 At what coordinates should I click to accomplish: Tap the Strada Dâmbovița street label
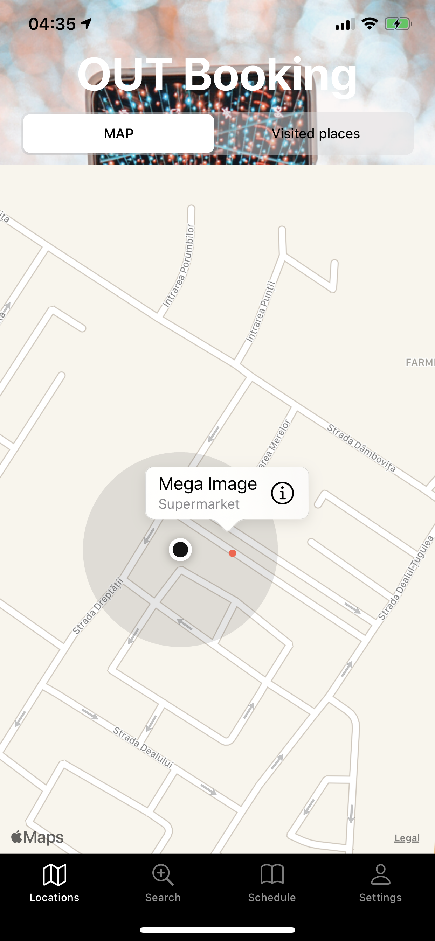point(361,447)
